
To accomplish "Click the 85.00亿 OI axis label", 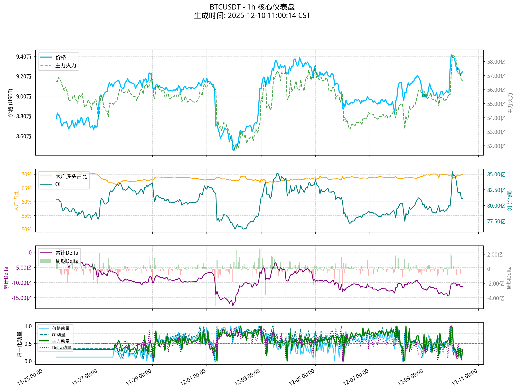I will point(496,175).
